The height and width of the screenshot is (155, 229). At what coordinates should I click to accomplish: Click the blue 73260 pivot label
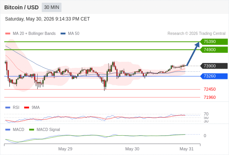pyautogui.click(x=214, y=76)
